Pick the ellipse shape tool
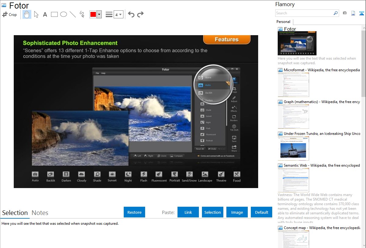 pos(63,14)
